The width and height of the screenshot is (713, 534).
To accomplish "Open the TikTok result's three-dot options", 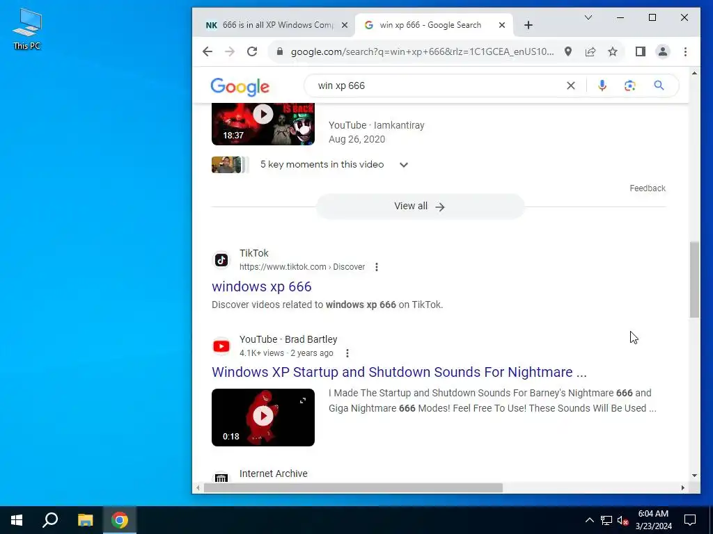I will coord(377,267).
